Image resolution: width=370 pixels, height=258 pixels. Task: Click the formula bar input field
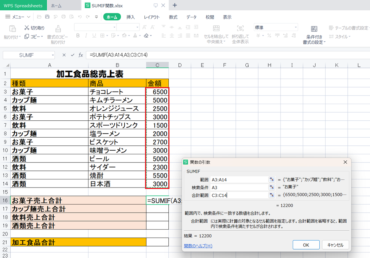[x=228, y=55]
